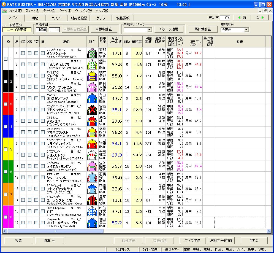The width and height of the screenshot is (274, 253).
Task: Switch to the 期待値投票 tab
Action: pos(79,18)
